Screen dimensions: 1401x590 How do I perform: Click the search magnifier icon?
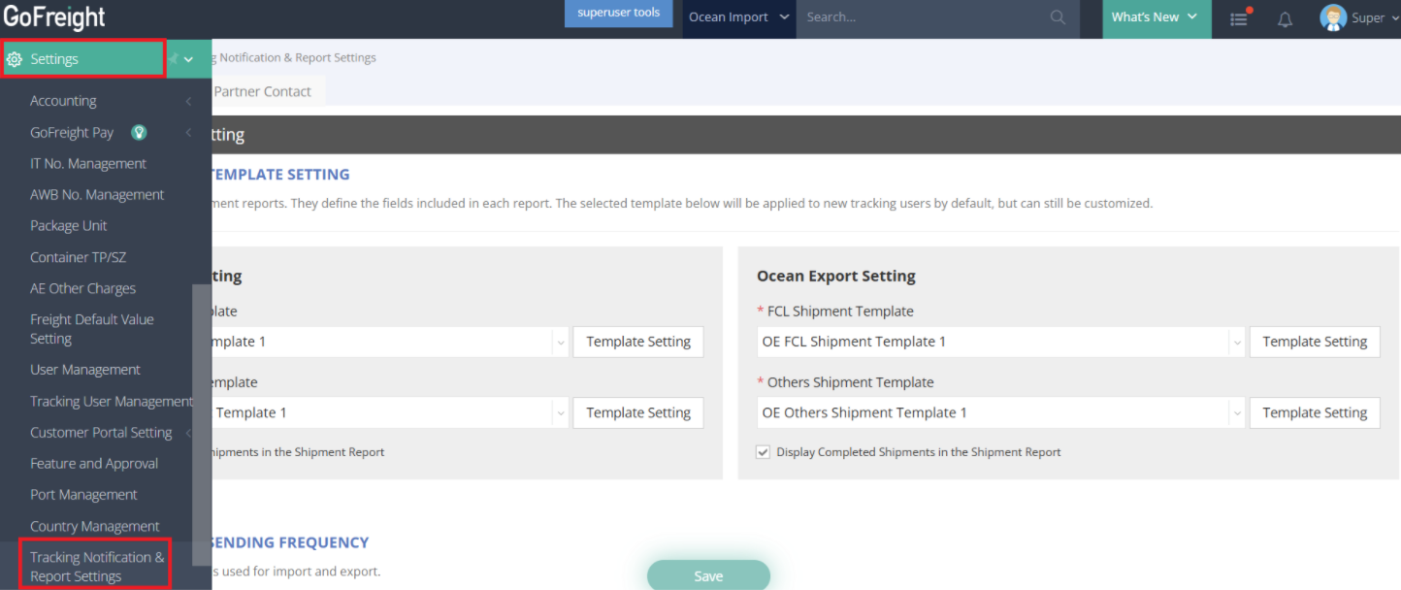[x=1058, y=17]
